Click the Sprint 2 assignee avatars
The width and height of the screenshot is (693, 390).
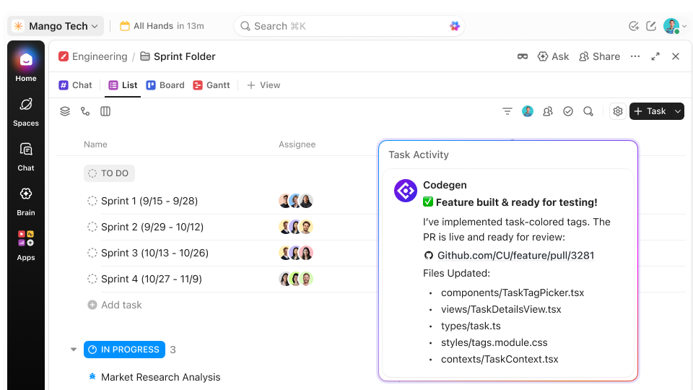296,227
